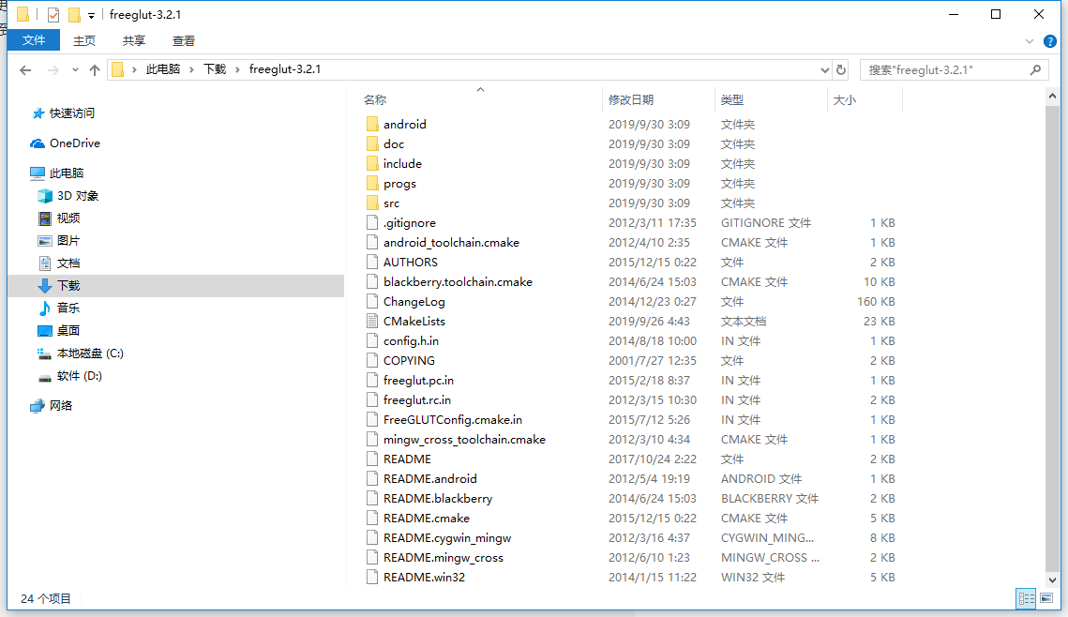Select 快速访问 in the navigation pane
Image resolution: width=1068 pixels, height=617 pixels.
[71, 113]
